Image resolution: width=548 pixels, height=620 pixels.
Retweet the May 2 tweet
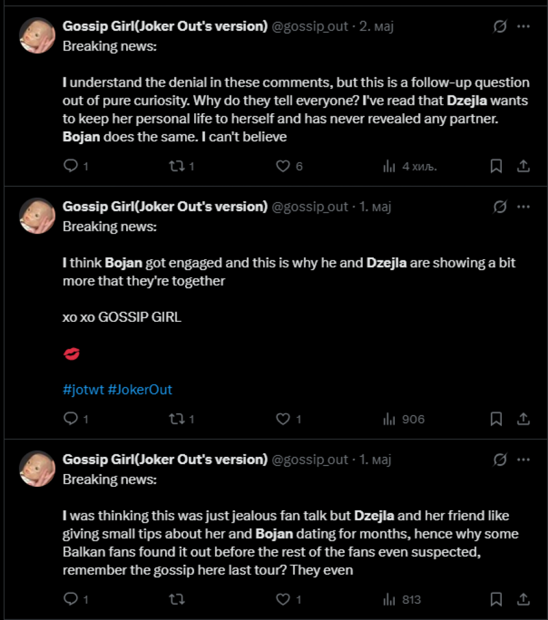177,166
